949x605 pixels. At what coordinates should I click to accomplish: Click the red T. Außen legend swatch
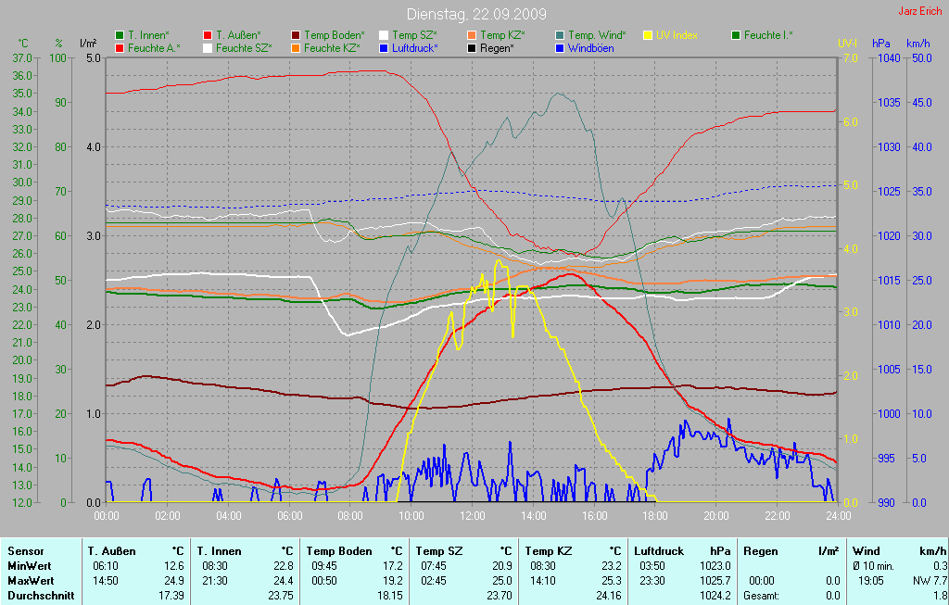point(208,35)
